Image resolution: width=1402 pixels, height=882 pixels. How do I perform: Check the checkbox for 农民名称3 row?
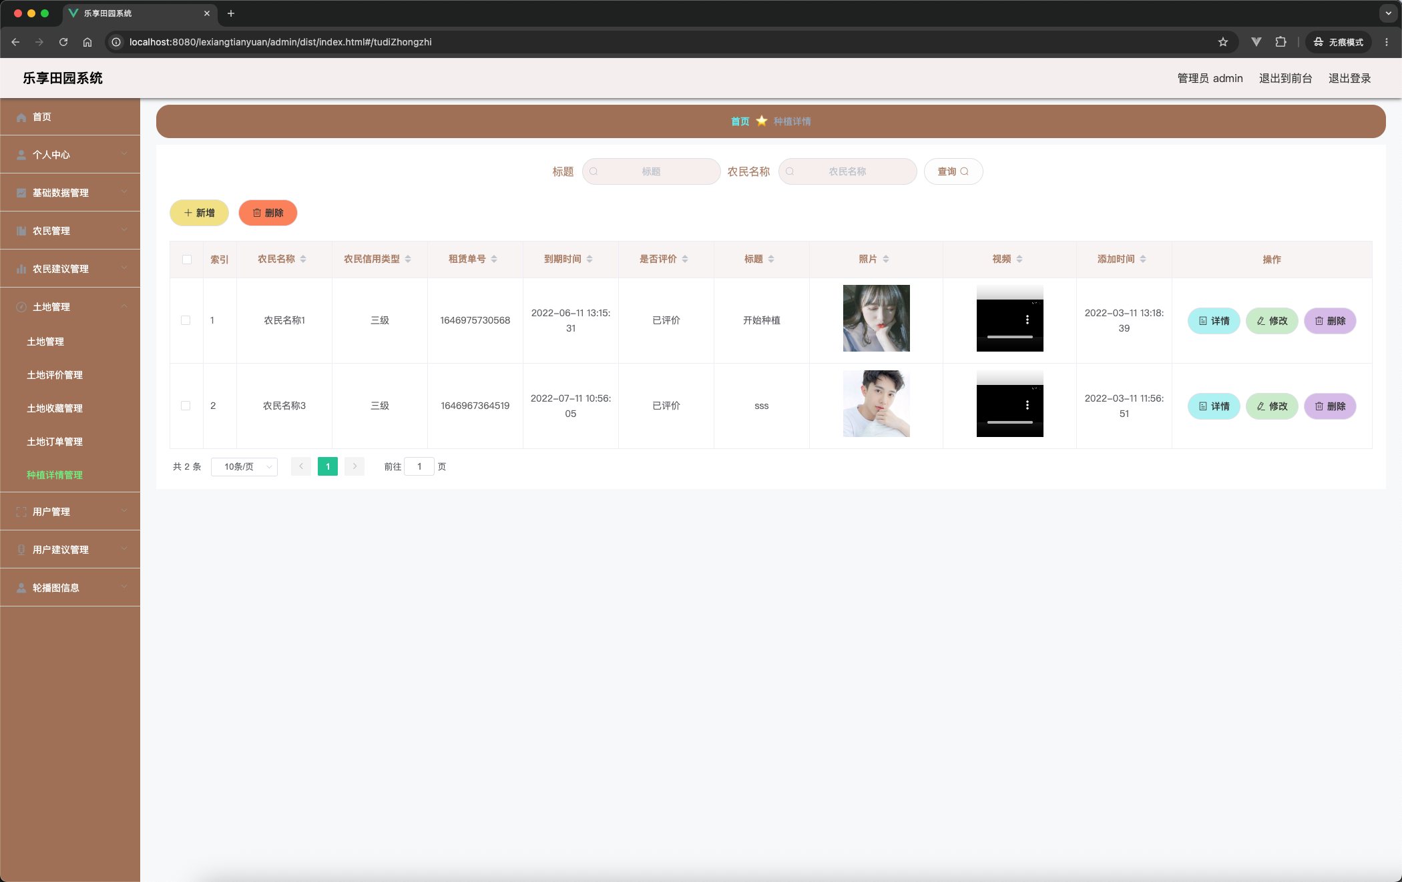(186, 406)
